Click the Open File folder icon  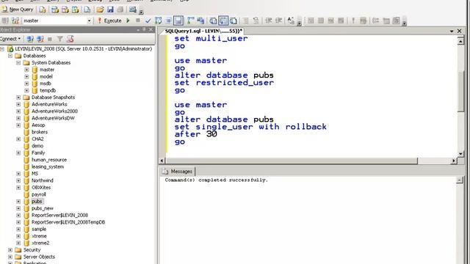pyautogui.click(x=100, y=10)
